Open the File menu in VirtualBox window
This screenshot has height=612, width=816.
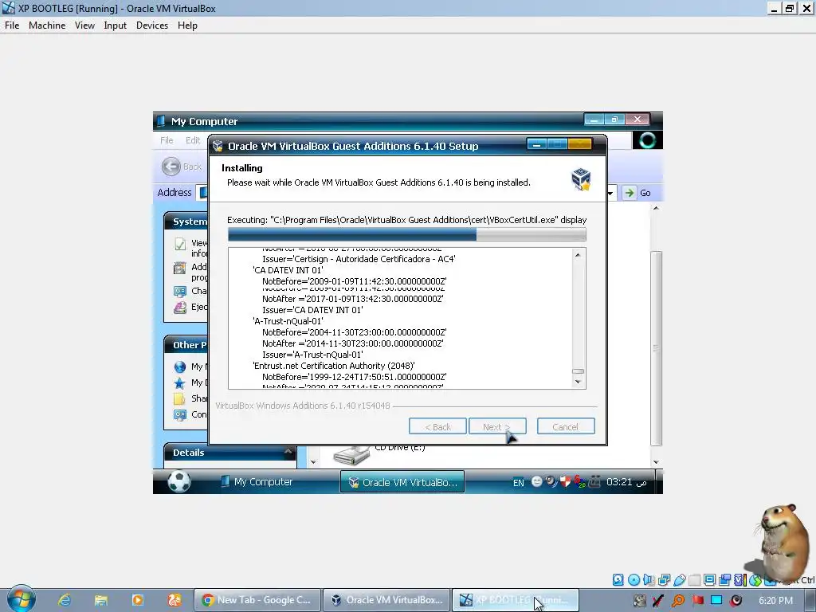pyautogui.click(x=12, y=25)
